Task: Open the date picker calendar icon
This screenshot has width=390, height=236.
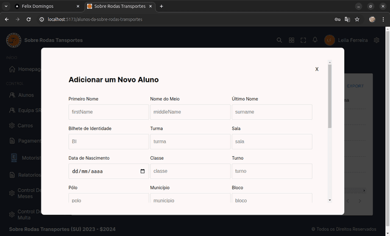Action: [143, 171]
